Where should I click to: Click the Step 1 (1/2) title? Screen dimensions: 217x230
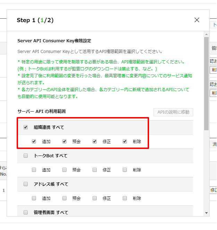(x=35, y=20)
